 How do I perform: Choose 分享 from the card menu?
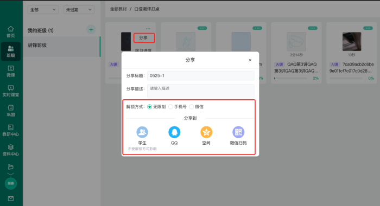[x=144, y=38]
